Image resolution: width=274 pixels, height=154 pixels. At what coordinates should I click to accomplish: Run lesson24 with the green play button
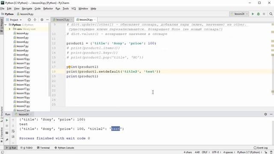tap(253, 14)
